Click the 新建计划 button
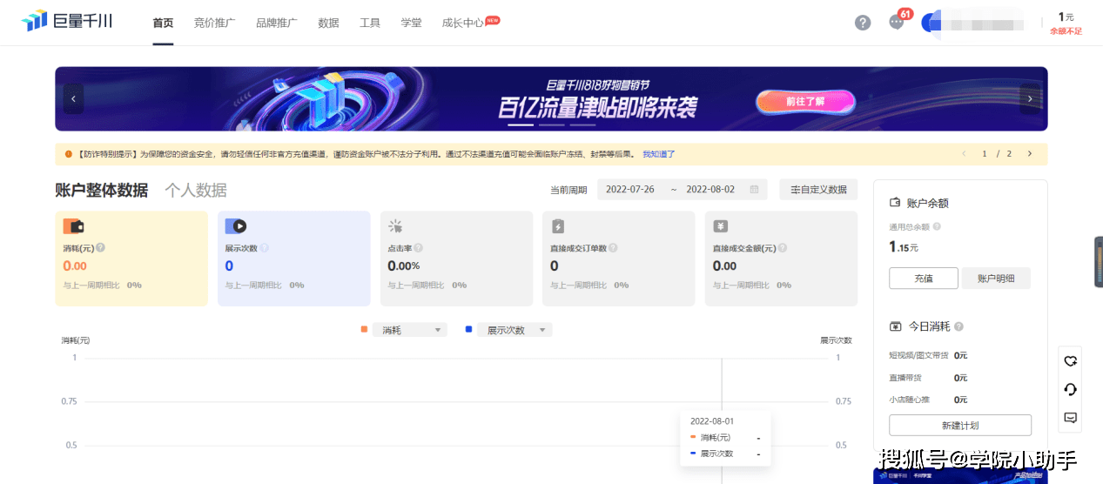Screen dimensions: 1103x484 (x=960, y=425)
